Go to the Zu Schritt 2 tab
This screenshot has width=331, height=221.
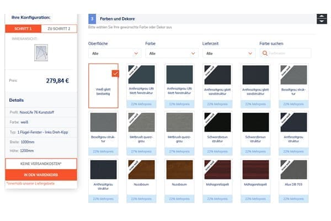click(x=58, y=28)
